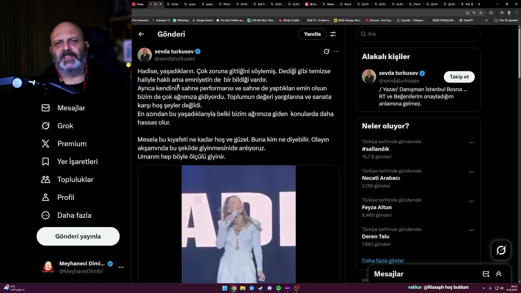
Task: Open the post's three-dot more menu
Action: pyautogui.click(x=336, y=51)
